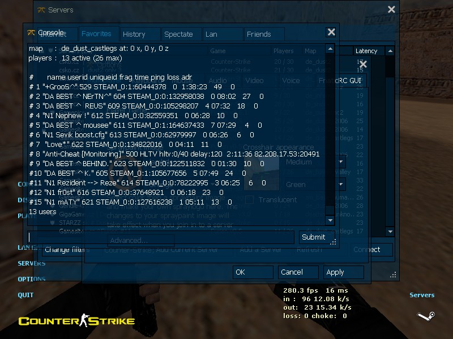Click the server list scroll down arrow
453x339 pixels.
[390, 231]
